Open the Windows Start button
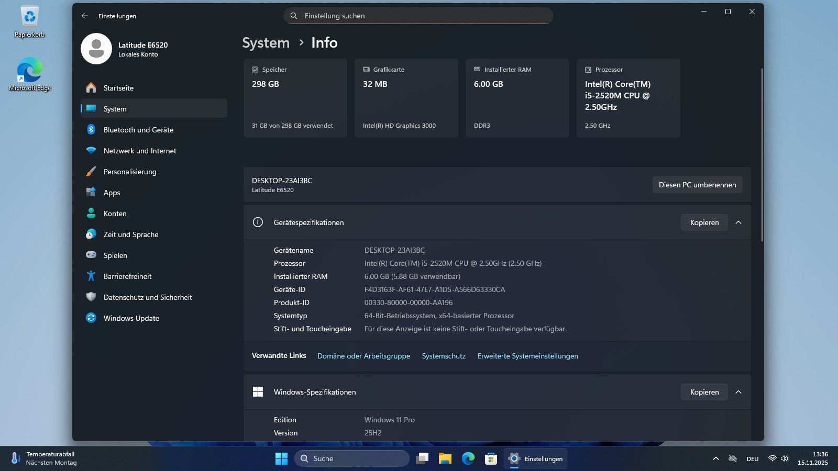Screen dimensions: 838x471 tap(281, 458)
